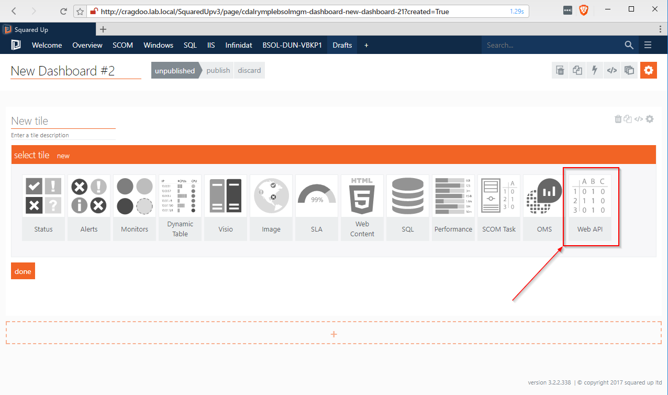Edit the New Dashboard #2 title field
Screen dimensions: 668x395
click(x=76, y=71)
